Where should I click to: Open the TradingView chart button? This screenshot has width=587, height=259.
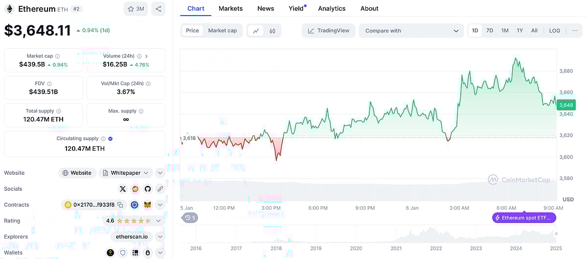(329, 31)
